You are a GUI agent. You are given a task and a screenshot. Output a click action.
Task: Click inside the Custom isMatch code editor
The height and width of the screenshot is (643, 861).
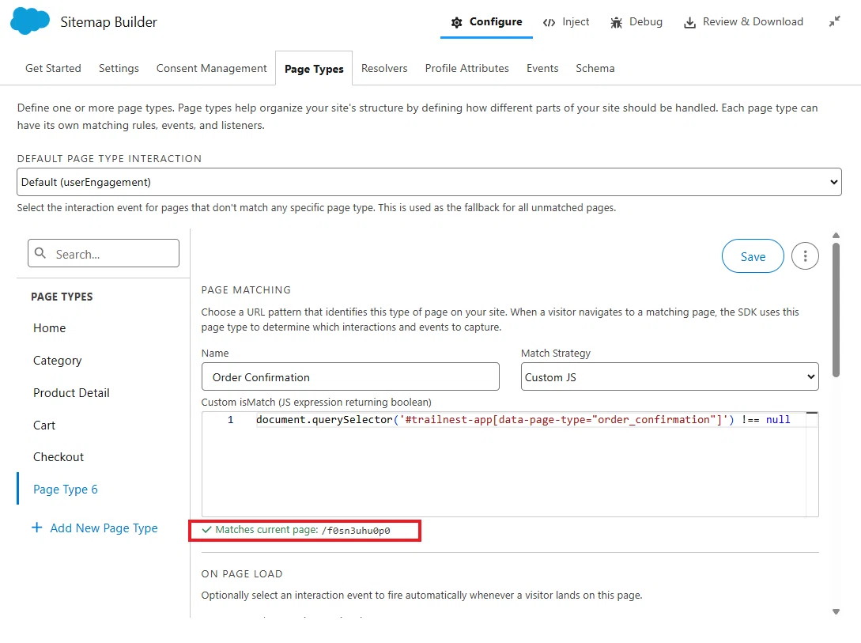(510, 464)
